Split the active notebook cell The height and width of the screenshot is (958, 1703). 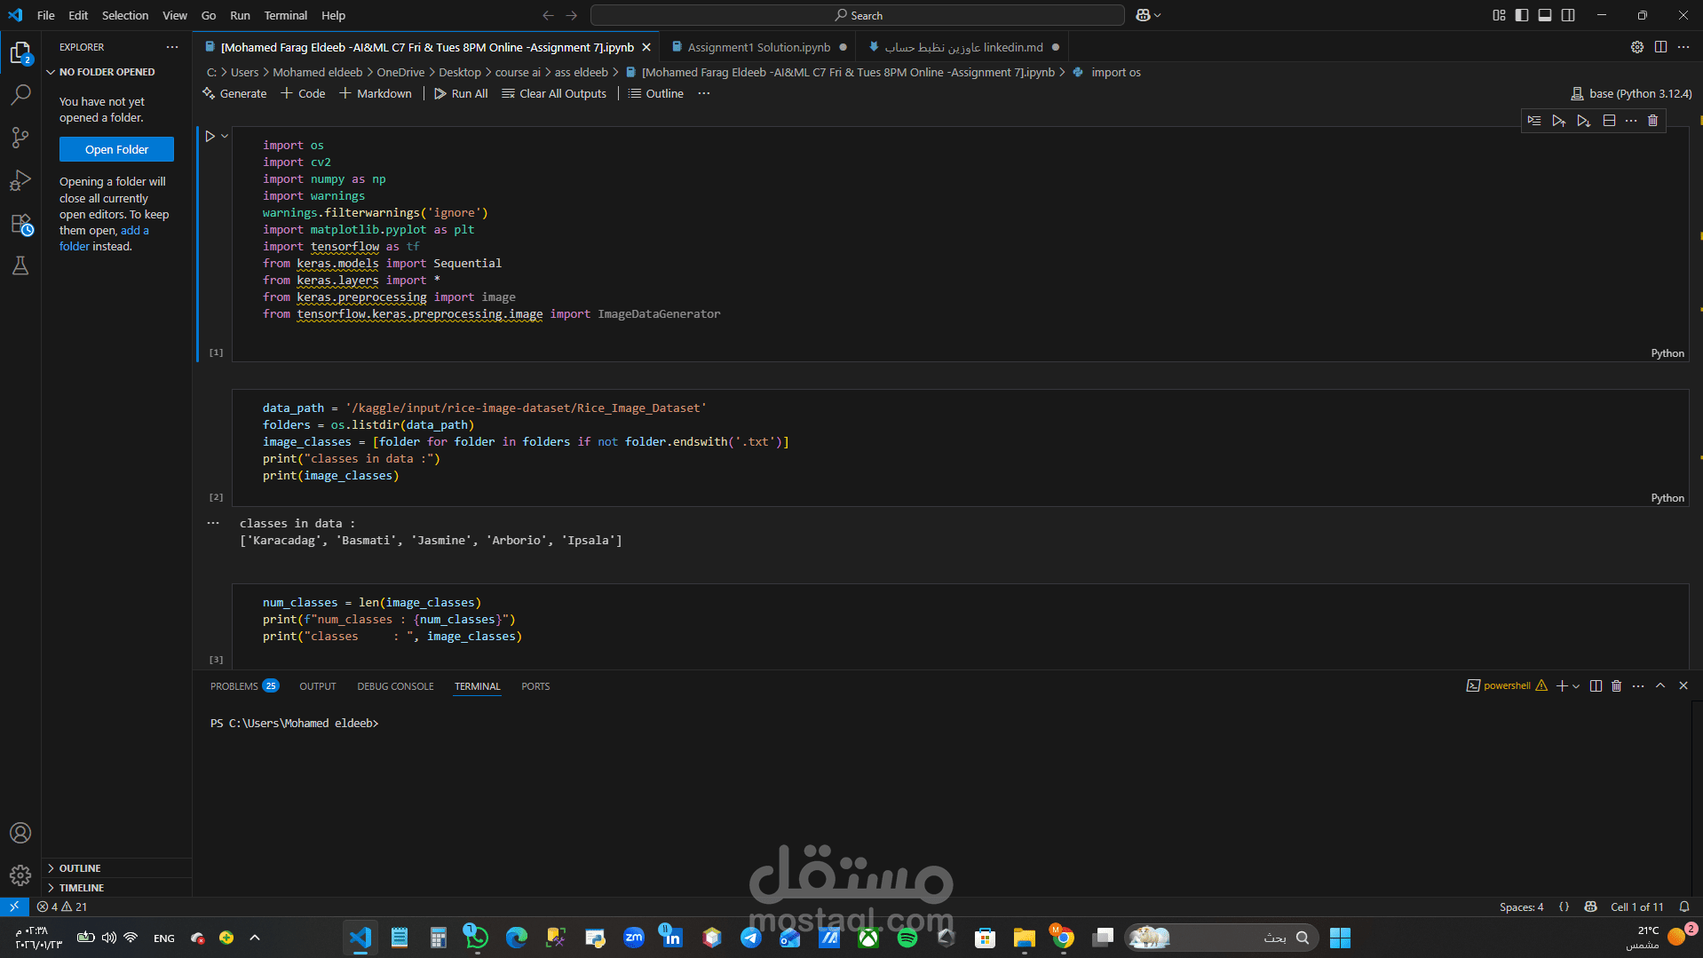[x=1609, y=121]
